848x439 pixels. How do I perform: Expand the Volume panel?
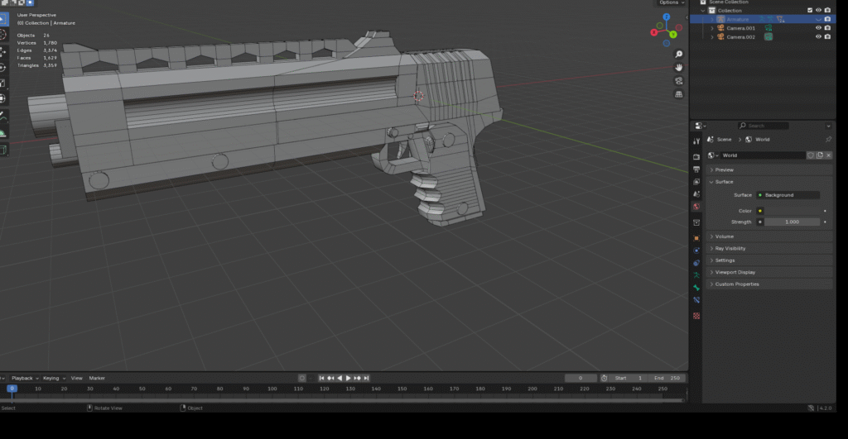coord(725,236)
